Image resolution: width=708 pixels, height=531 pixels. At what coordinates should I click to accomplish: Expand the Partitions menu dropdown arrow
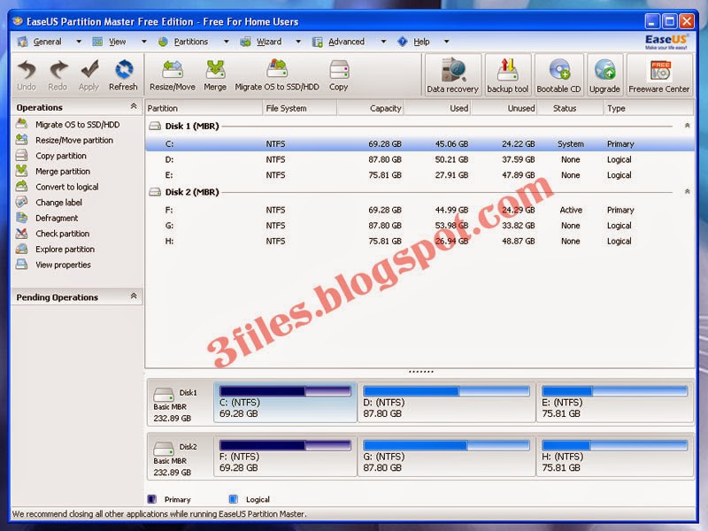pos(227,42)
